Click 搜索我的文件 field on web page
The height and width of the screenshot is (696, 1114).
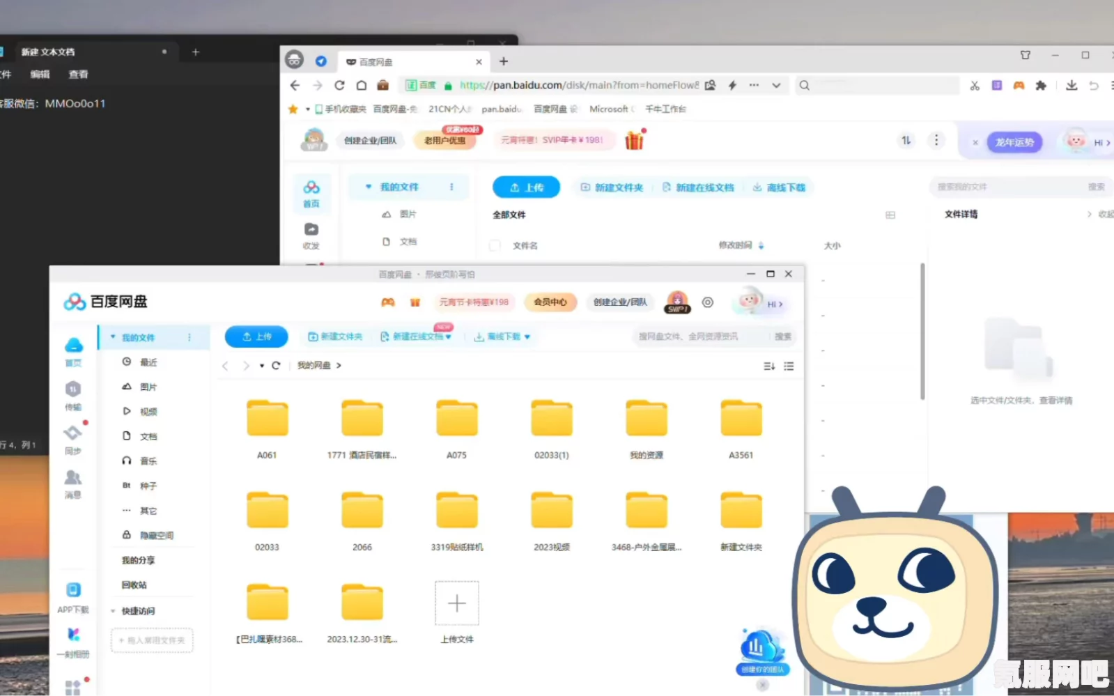(1007, 187)
